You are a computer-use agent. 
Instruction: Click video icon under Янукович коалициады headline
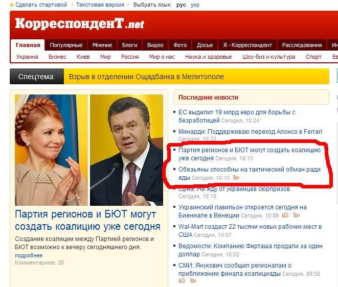point(193,280)
